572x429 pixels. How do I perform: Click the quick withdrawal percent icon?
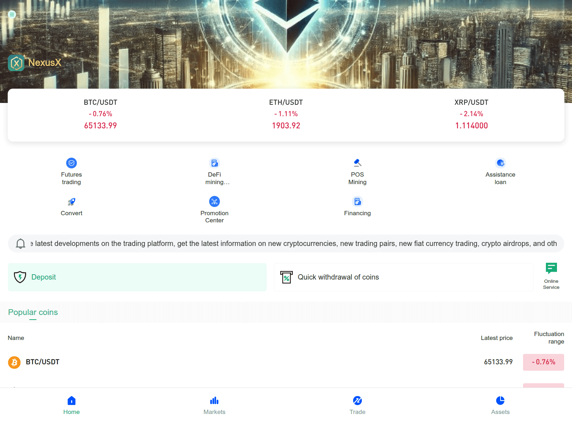(x=286, y=277)
